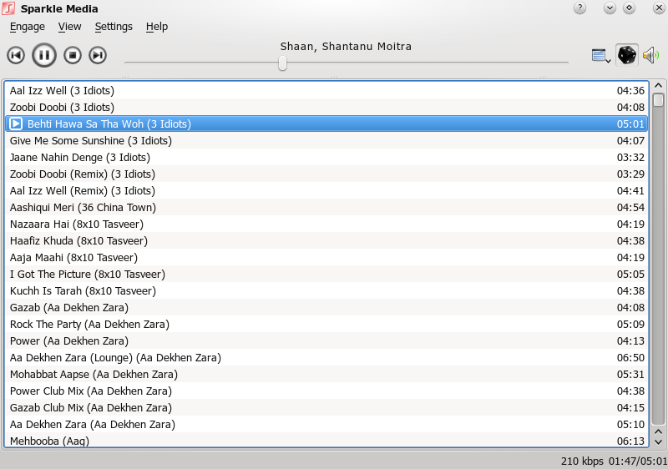The width and height of the screenshot is (668, 469).
Task: Click the 210 kbps status bar text
Action: point(582,461)
